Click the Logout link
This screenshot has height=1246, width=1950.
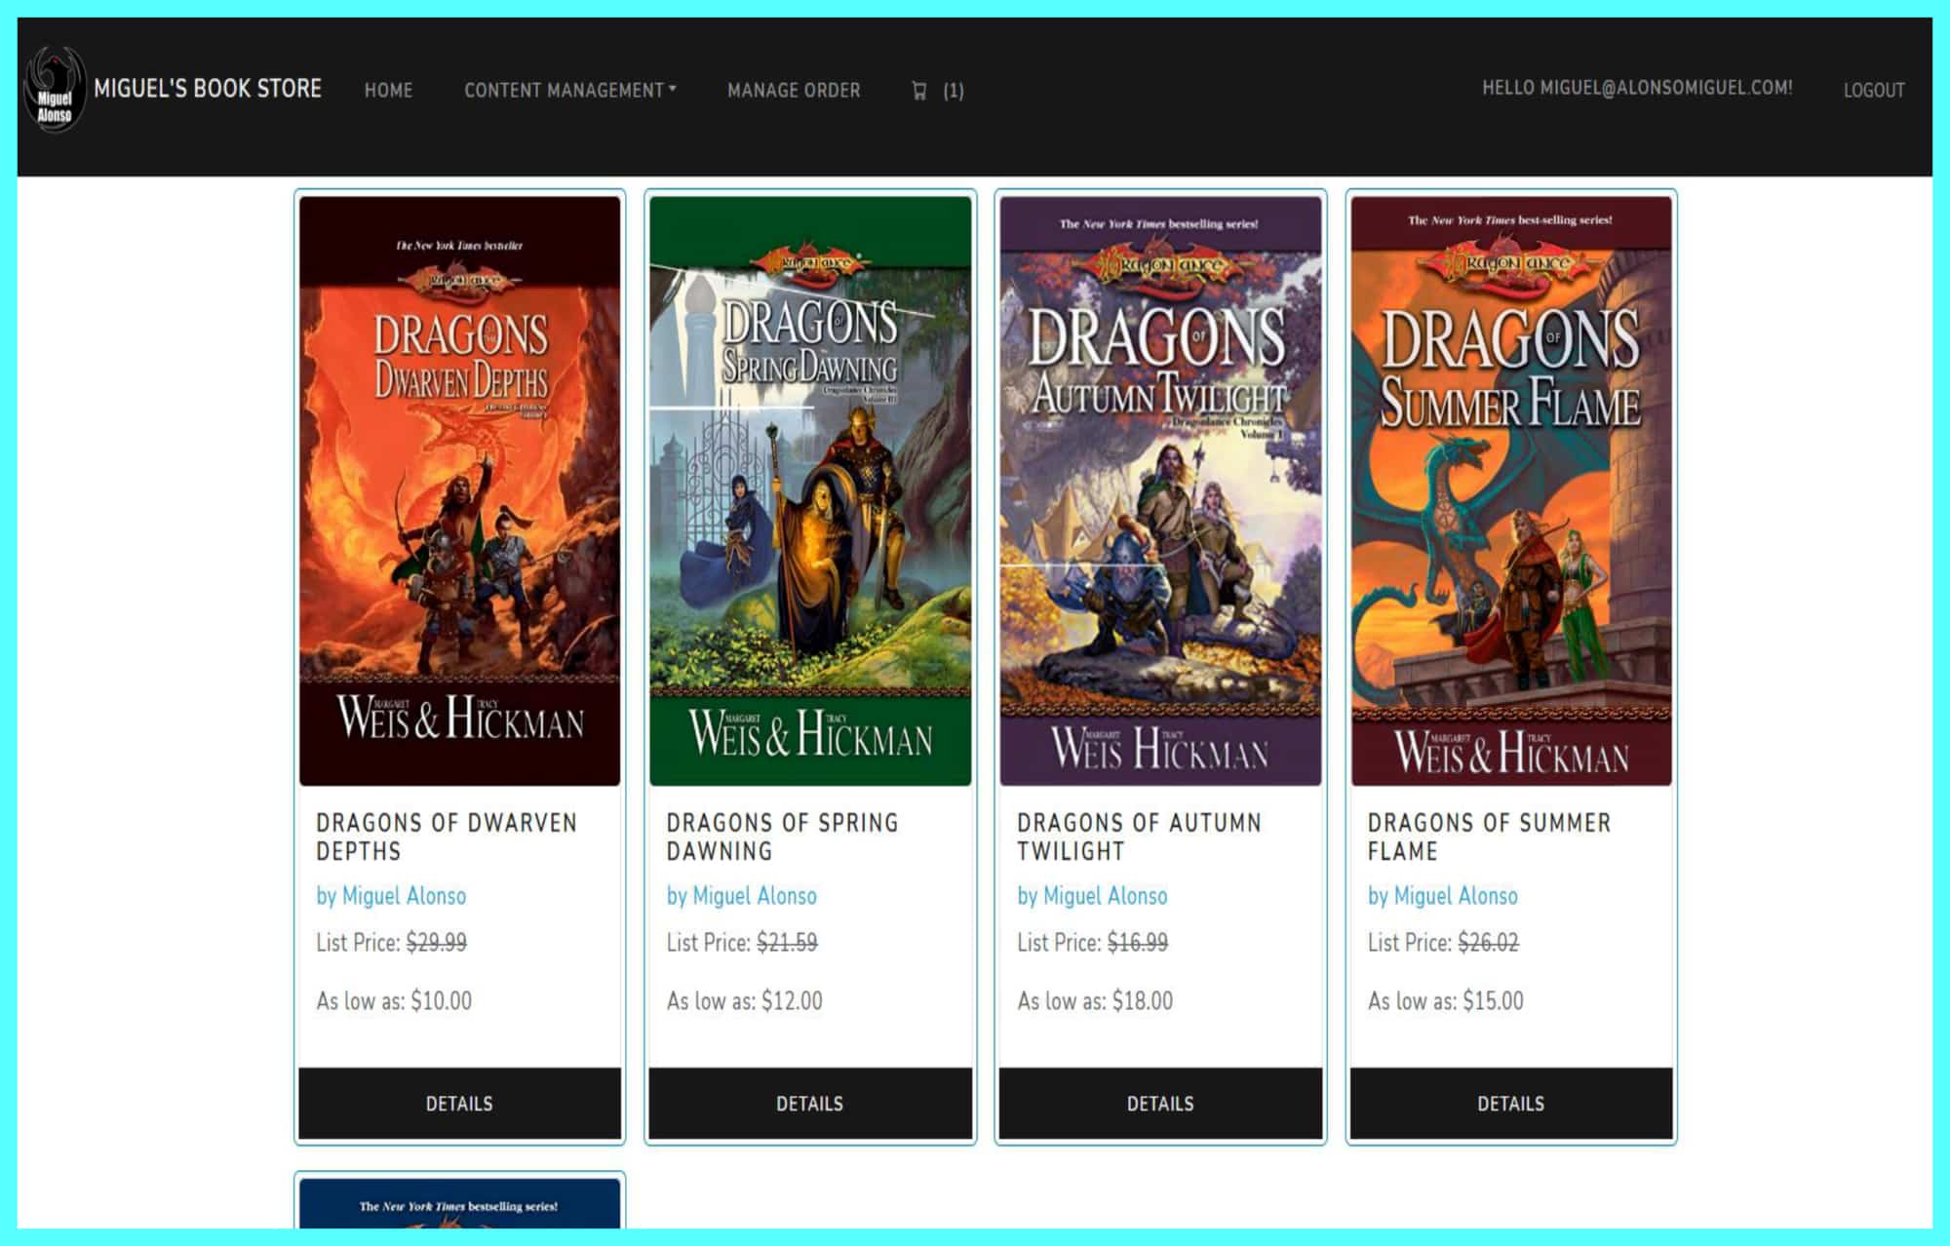(1874, 91)
